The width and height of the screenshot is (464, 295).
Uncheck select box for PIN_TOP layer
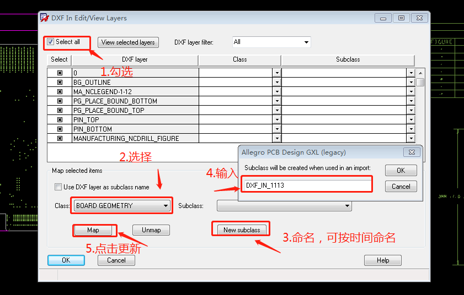(x=60, y=120)
